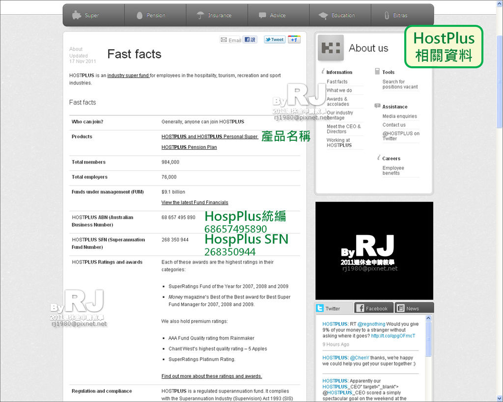This screenshot has height=402, width=503.
Task: Open the @ChenY mention in tweet
Action: [x=360, y=358]
